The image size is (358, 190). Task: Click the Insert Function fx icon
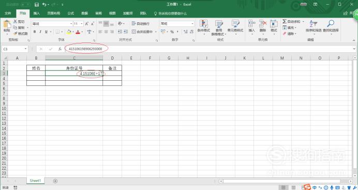point(60,49)
